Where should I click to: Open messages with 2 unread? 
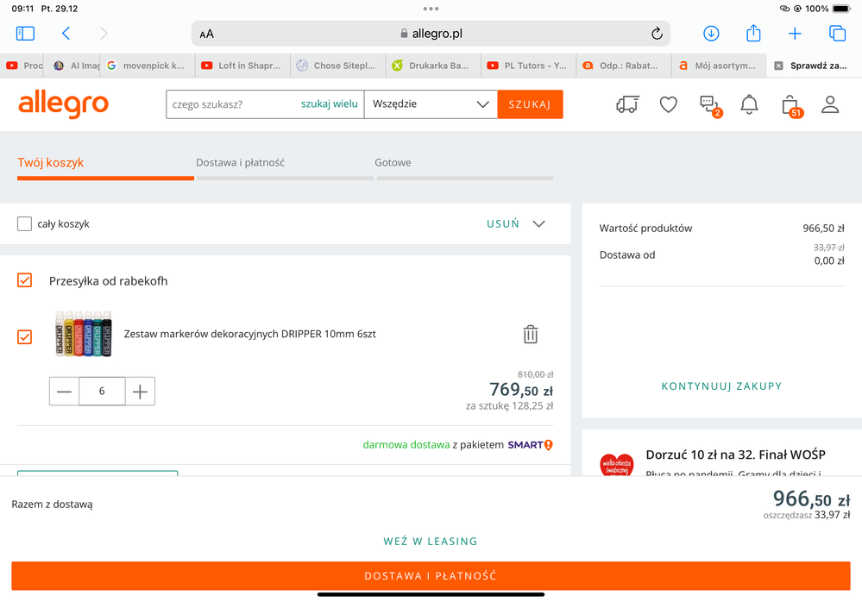(710, 105)
